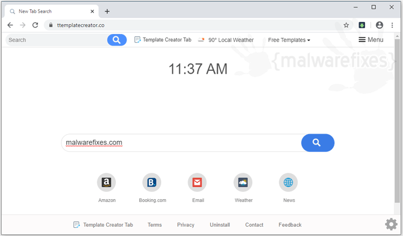Open the Chrome profile avatar
The height and width of the screenshot is (236, 403).
click(x=379, y=25)
